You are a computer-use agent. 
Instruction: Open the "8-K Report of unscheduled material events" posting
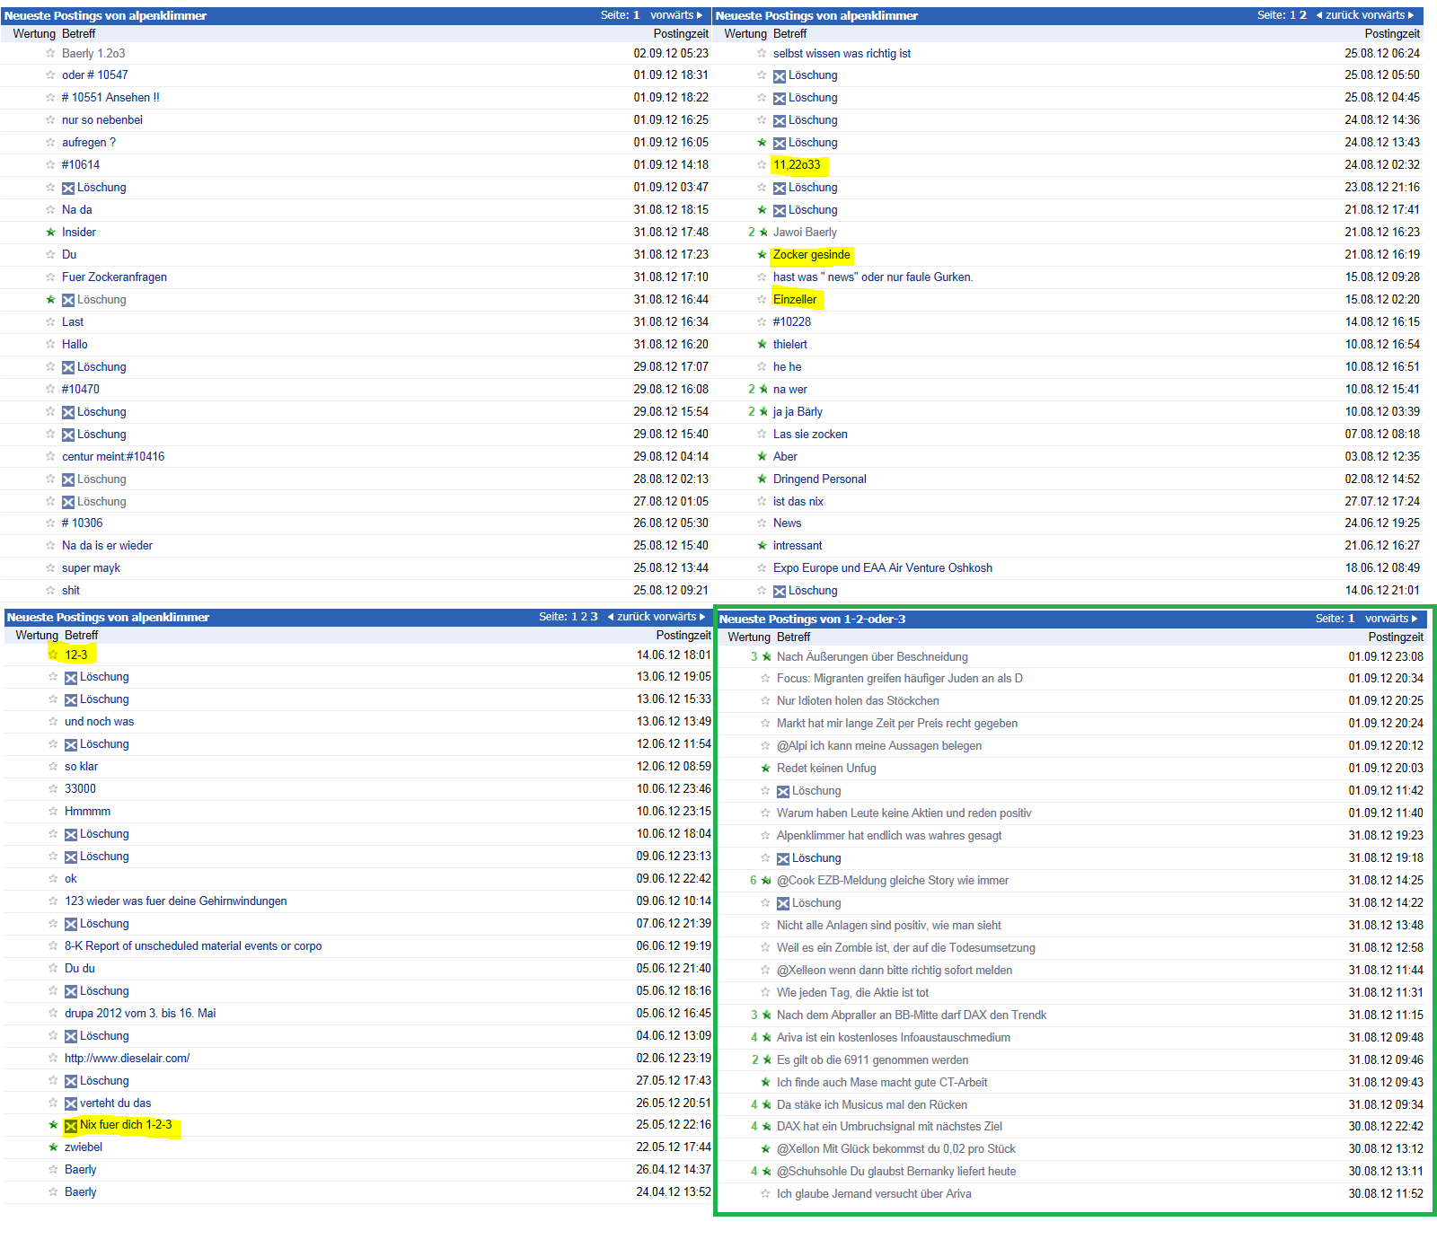click(193, 946)
